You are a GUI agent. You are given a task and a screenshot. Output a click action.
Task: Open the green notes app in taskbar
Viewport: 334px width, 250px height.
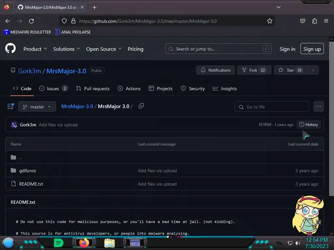(x=59, y=243)
